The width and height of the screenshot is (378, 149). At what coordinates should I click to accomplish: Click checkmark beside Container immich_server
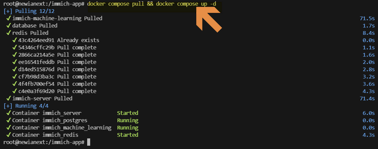9,113
